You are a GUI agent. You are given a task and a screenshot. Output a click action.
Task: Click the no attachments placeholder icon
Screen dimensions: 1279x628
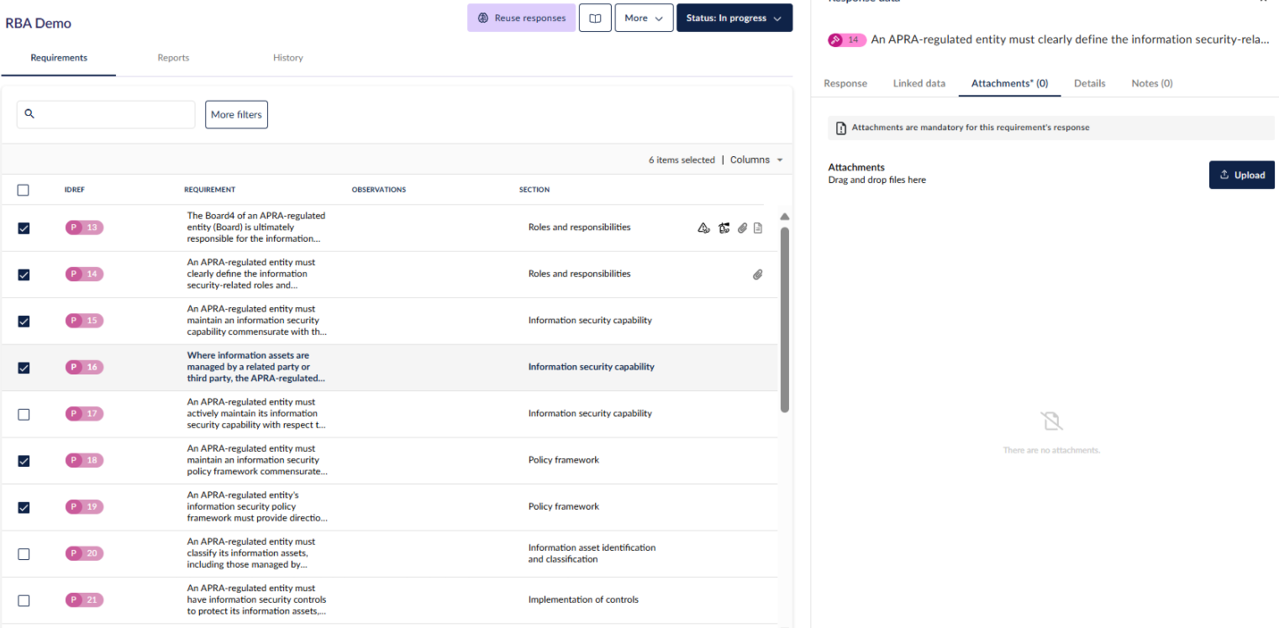tap(1051, 421)
